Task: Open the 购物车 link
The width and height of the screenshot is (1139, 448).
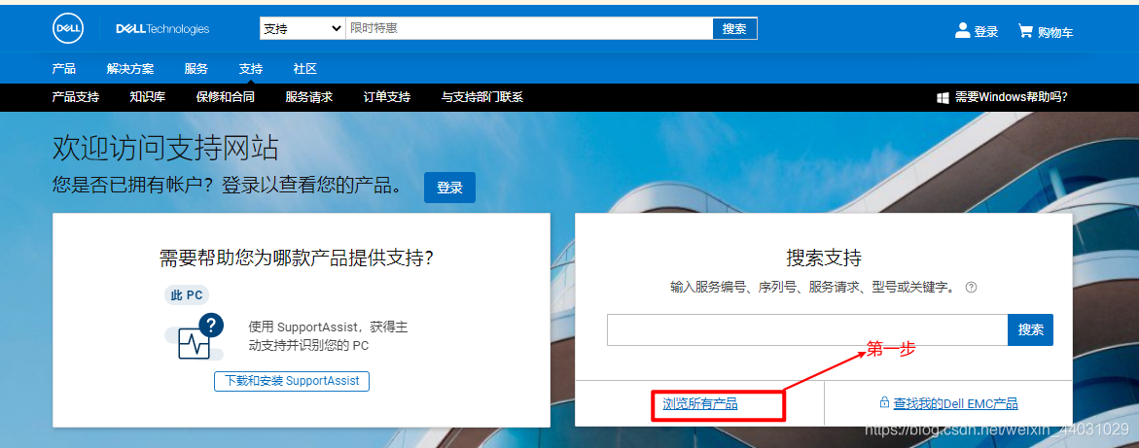Action: (x=1054, y=33)
